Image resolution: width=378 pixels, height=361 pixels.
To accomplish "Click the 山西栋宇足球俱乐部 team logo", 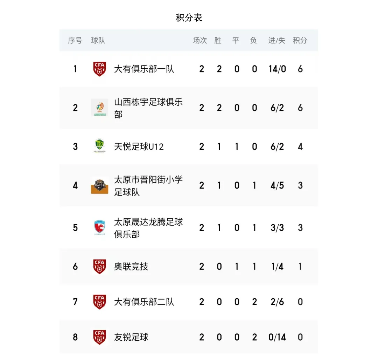I will 99,108.
